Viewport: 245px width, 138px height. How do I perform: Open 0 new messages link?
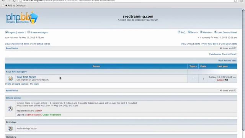coord(39,33)
